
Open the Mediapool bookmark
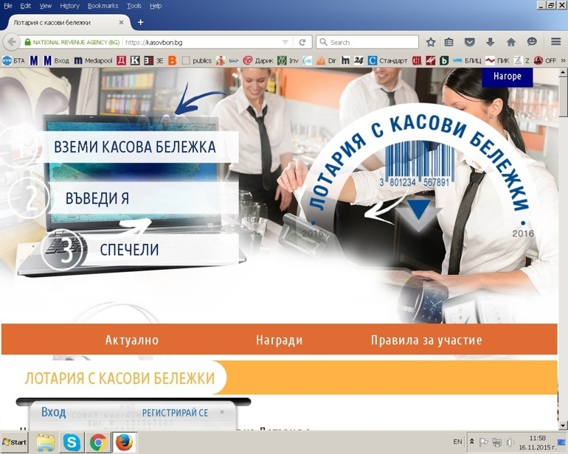[93, 61]
